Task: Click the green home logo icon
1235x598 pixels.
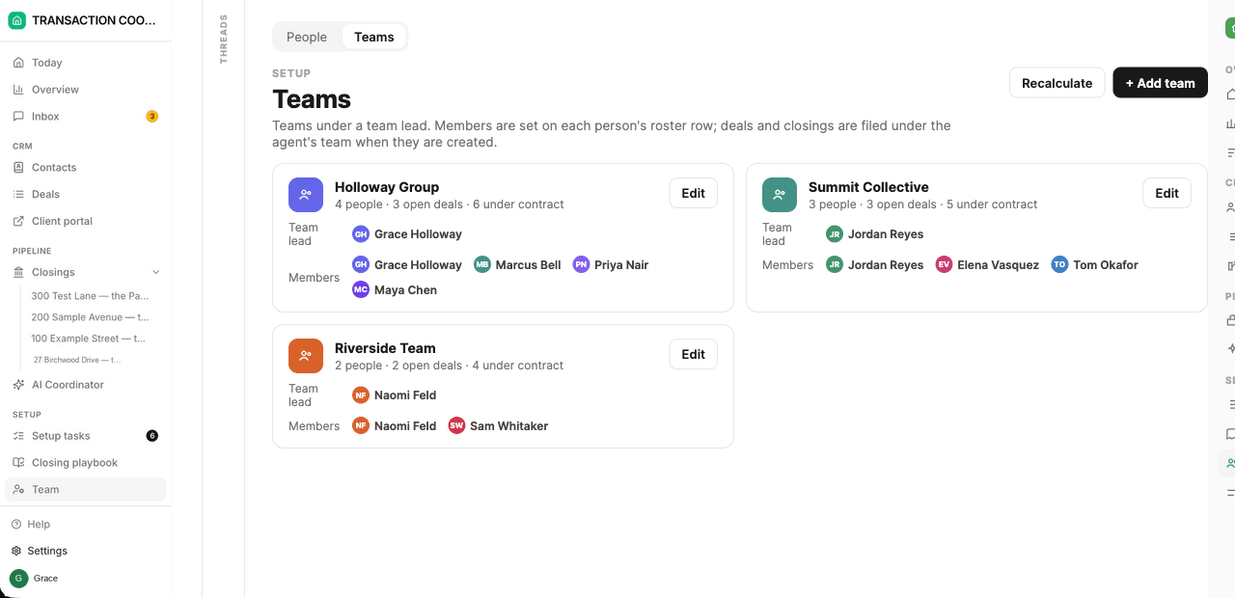Action: [17, 20]
